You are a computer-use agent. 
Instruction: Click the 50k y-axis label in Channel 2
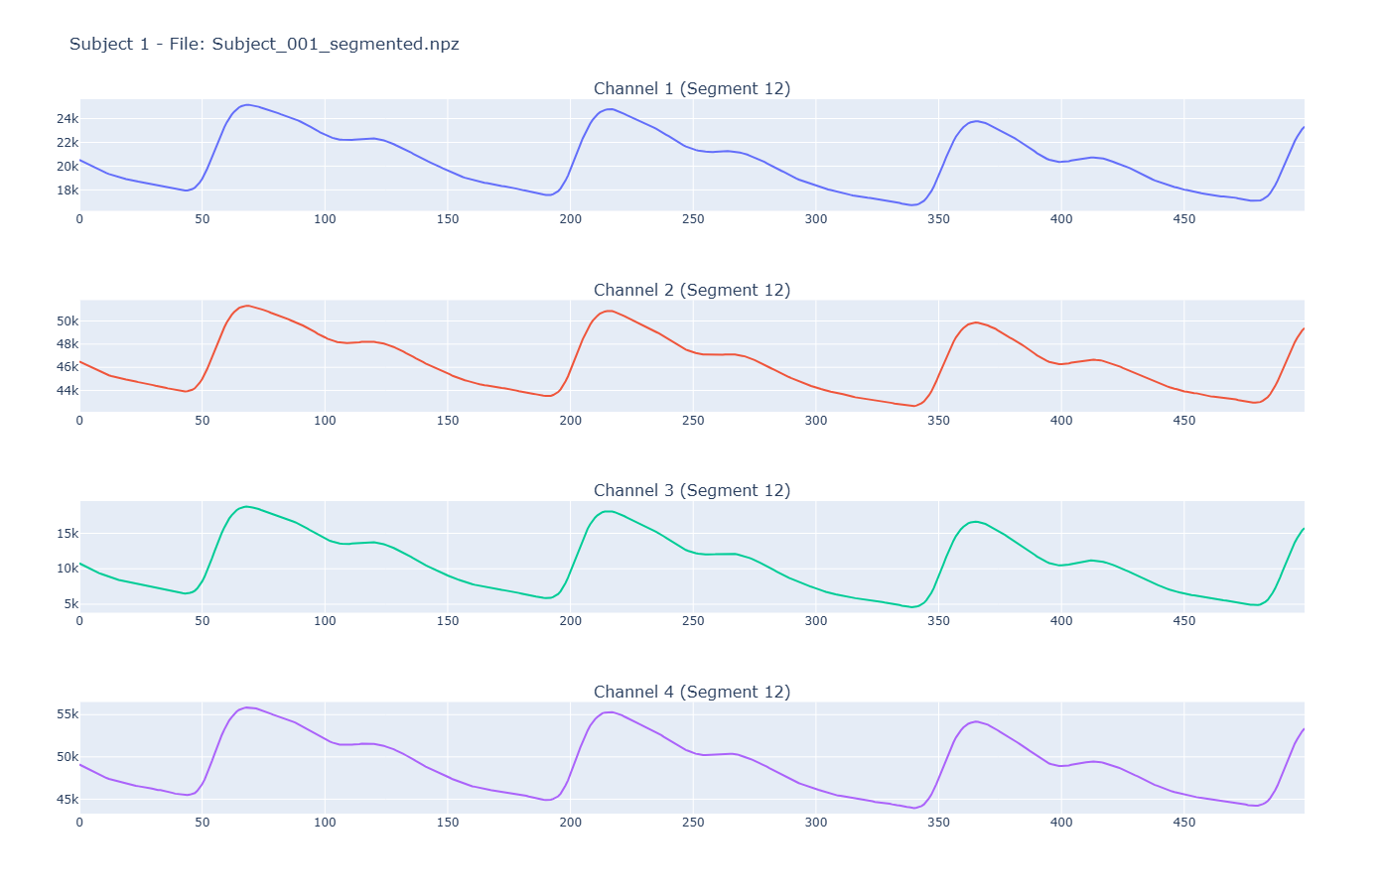(68, 321)
